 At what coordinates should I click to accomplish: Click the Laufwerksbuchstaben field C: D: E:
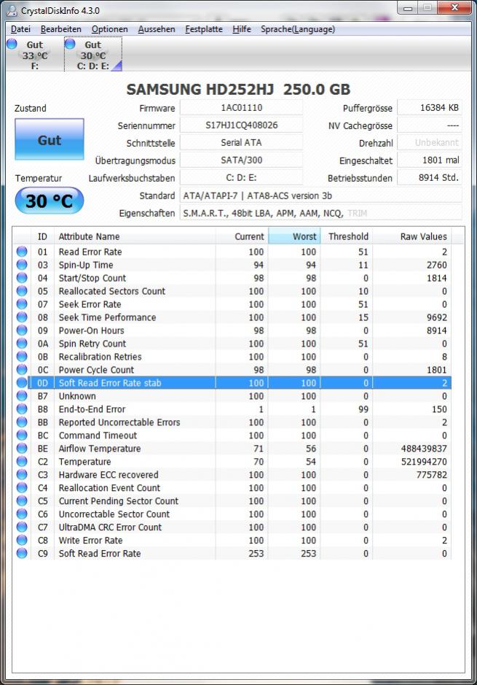241,177
